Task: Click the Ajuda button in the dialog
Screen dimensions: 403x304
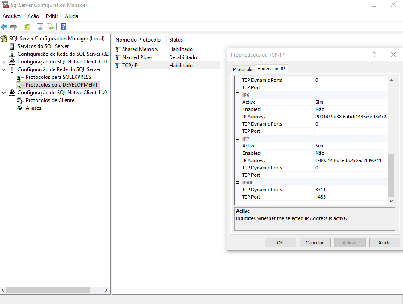Action: click(x=384, y=243)
